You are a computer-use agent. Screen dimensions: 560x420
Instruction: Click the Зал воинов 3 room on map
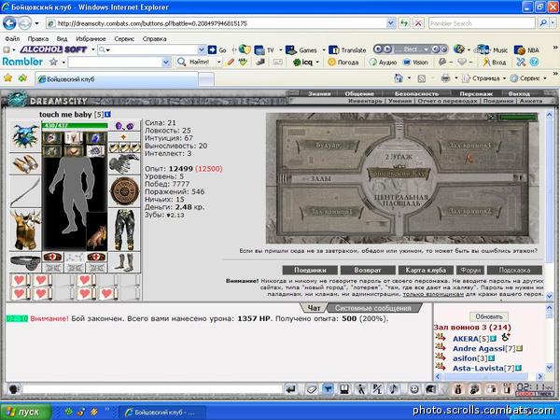coord(470,146)
